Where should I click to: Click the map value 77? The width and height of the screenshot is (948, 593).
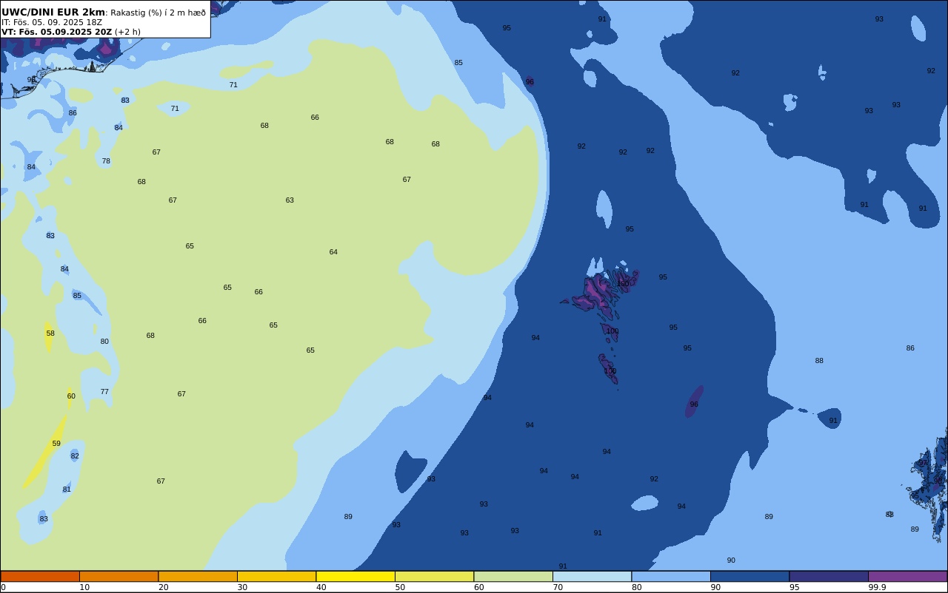pyautogui.click(x=104, y=392)
